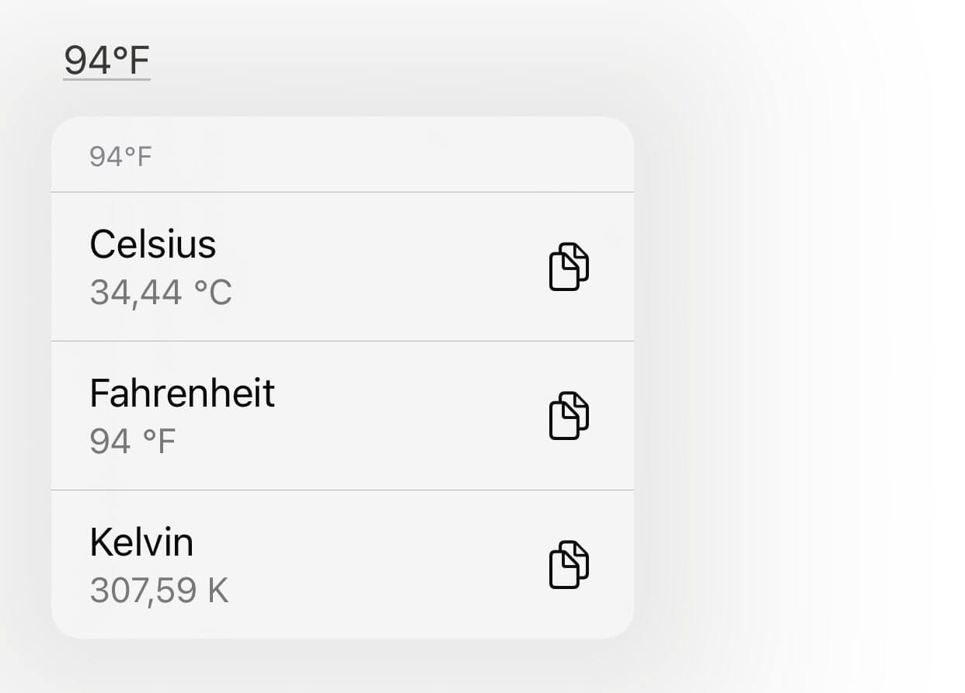Click the Celsius label text
Viewport: 965px width, 693px height.
153,244
